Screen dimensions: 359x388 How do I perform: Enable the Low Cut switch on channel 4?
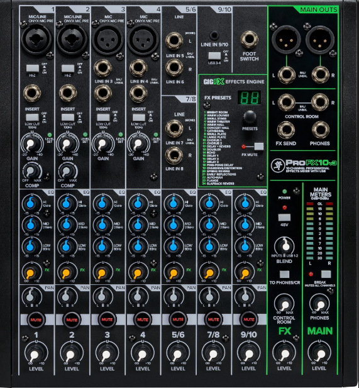[x=139, y=118]
